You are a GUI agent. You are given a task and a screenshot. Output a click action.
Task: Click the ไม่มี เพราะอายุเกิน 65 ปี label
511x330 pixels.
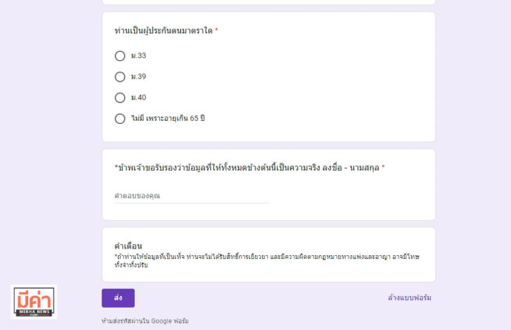(168, 118)
